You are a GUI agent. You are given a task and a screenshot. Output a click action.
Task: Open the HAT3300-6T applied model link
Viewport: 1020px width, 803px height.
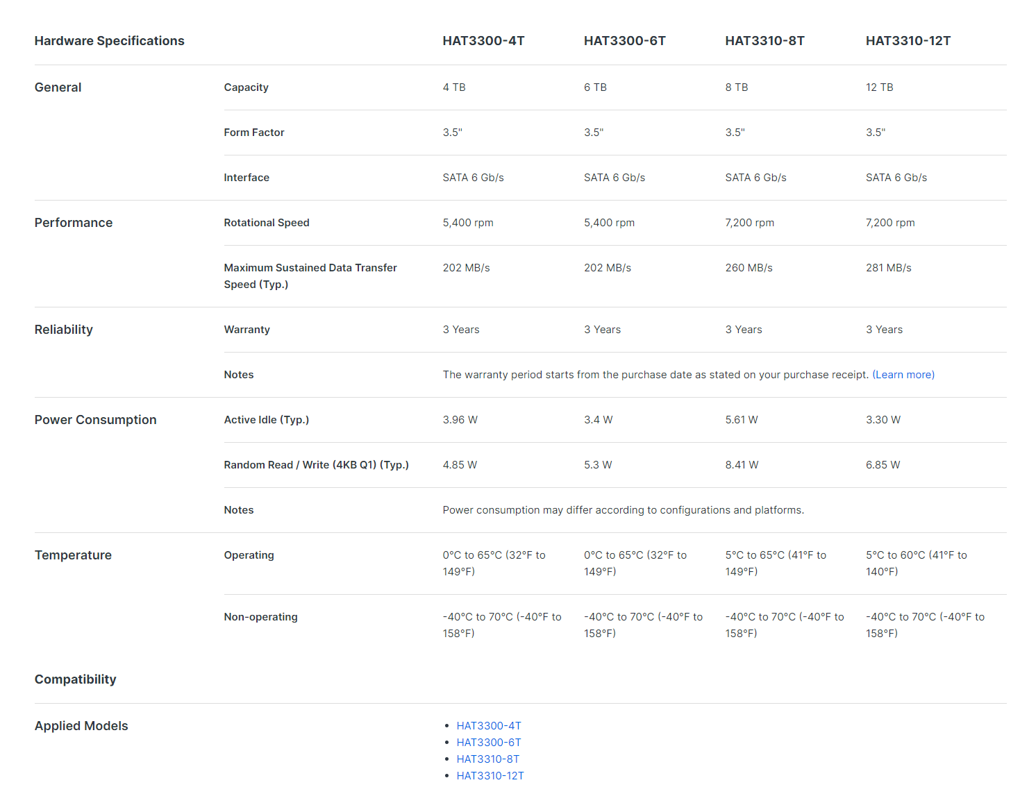pos(489,743)
